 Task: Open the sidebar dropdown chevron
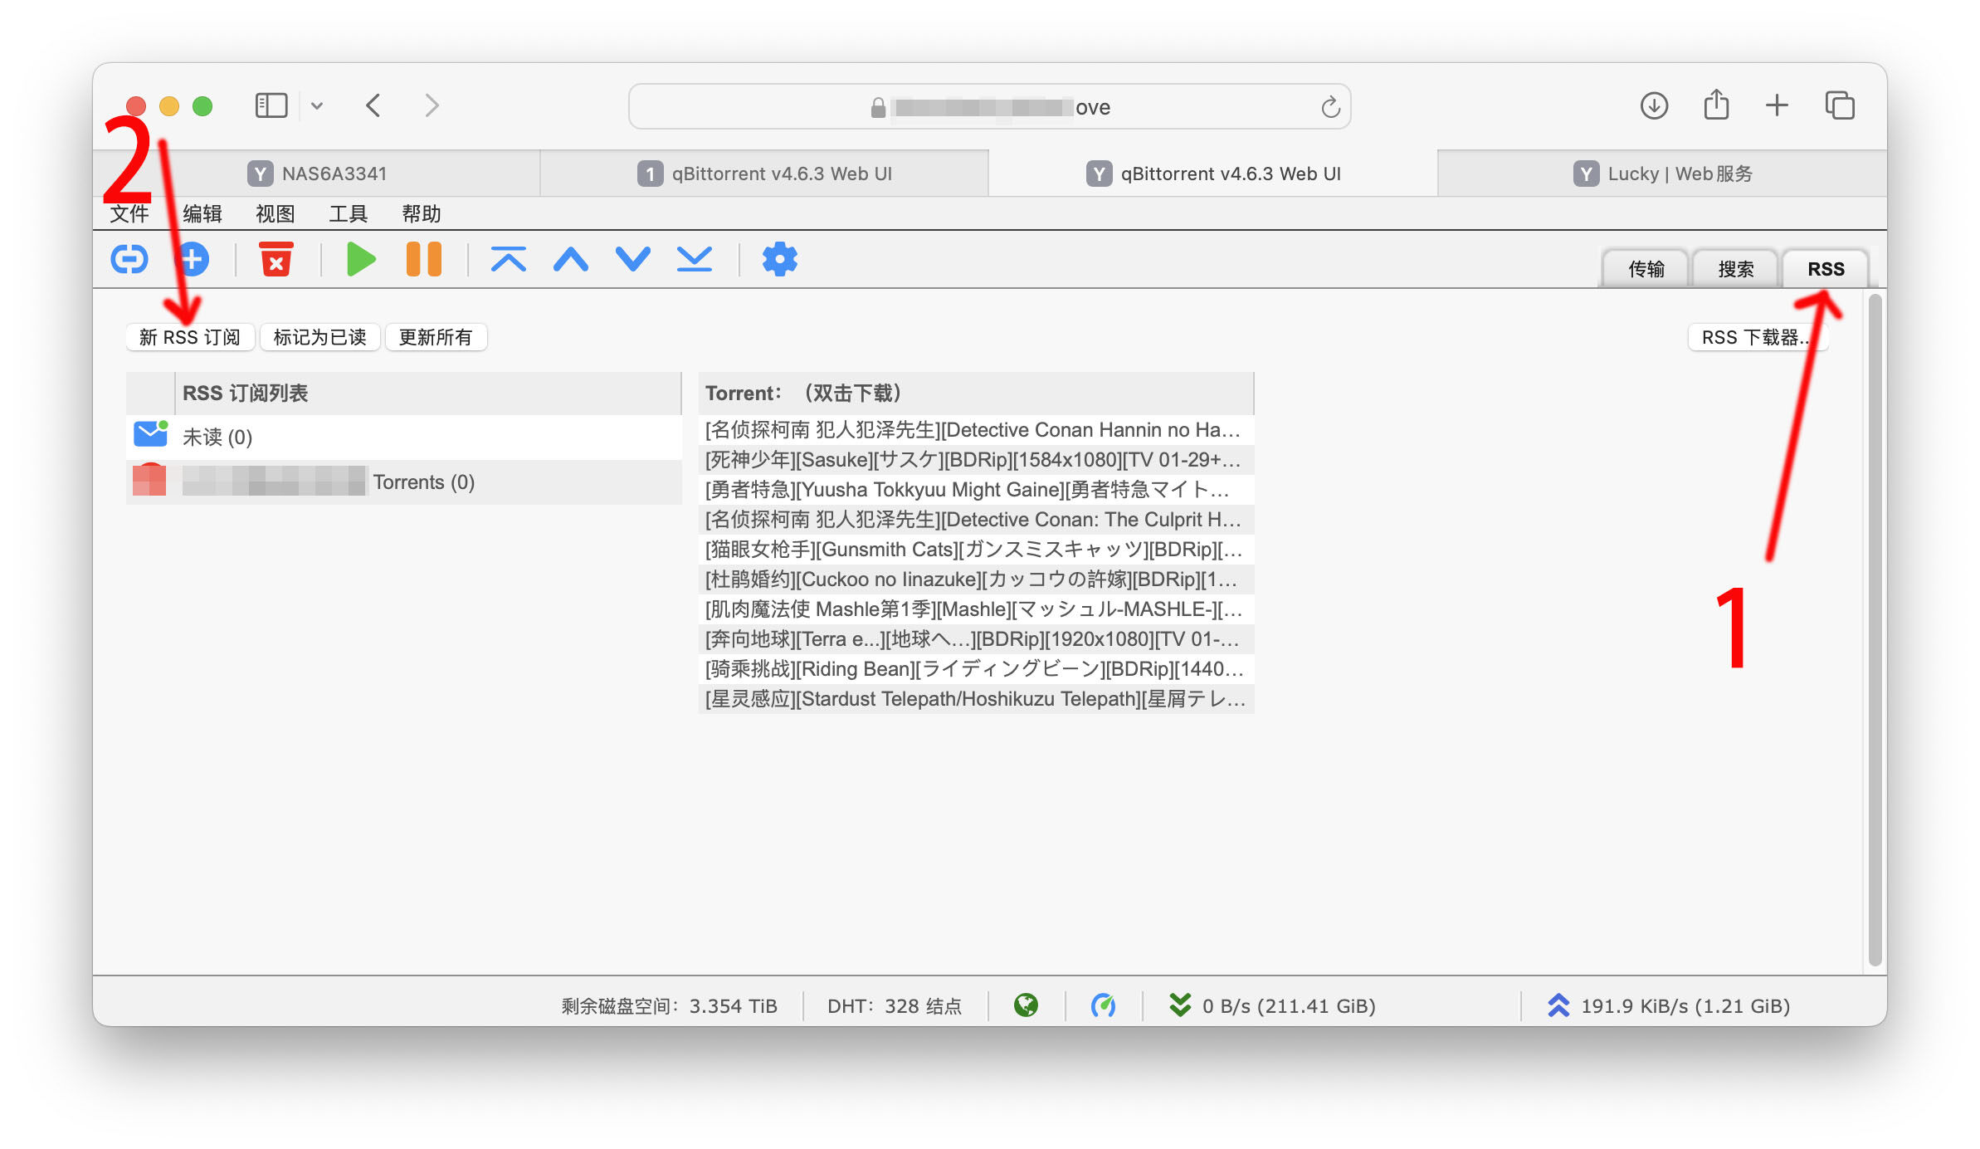tap(317, 105)
